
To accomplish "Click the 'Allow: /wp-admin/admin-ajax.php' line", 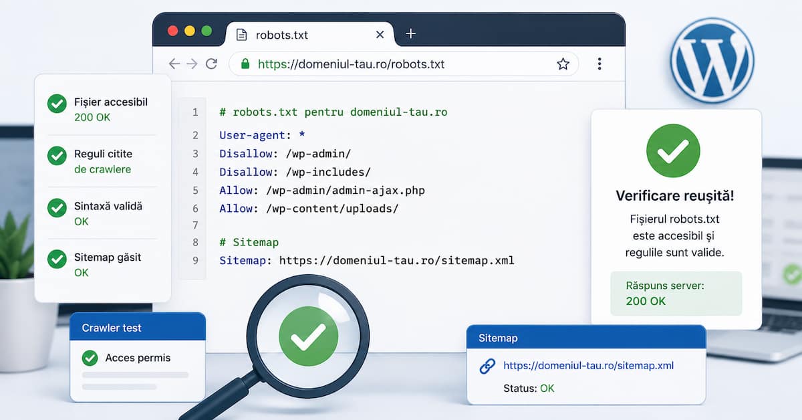I will tap(322, 191).
